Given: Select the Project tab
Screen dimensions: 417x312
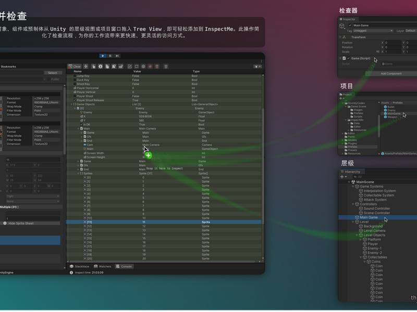Looking at the screenshot, I should 346,95.
